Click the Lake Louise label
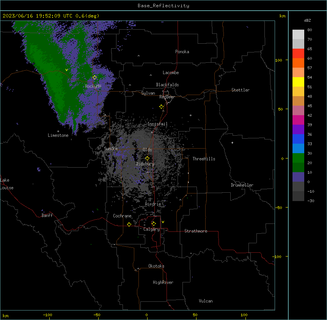 coord(6,184)
